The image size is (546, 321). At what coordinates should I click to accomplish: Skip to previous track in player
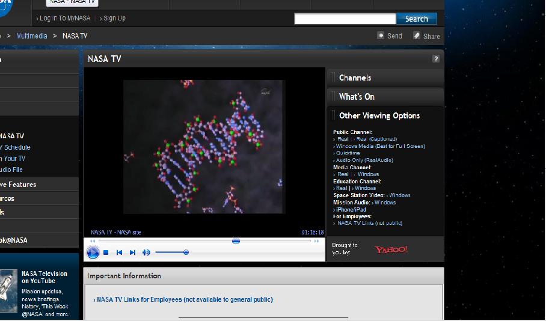click(119, 252)
